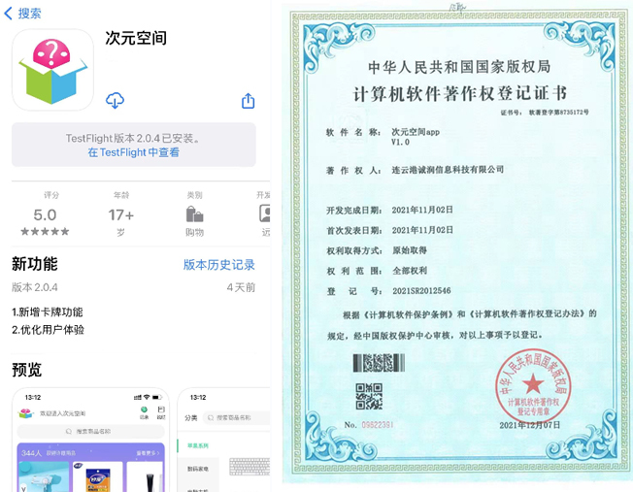Tap the barcode on the certificate
This screenshot has width=633, height=492.
(x=379, y=363)
